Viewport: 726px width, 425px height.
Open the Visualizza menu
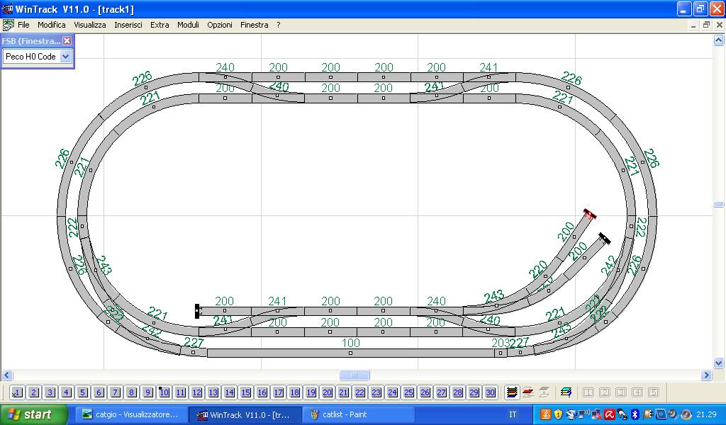90,25
